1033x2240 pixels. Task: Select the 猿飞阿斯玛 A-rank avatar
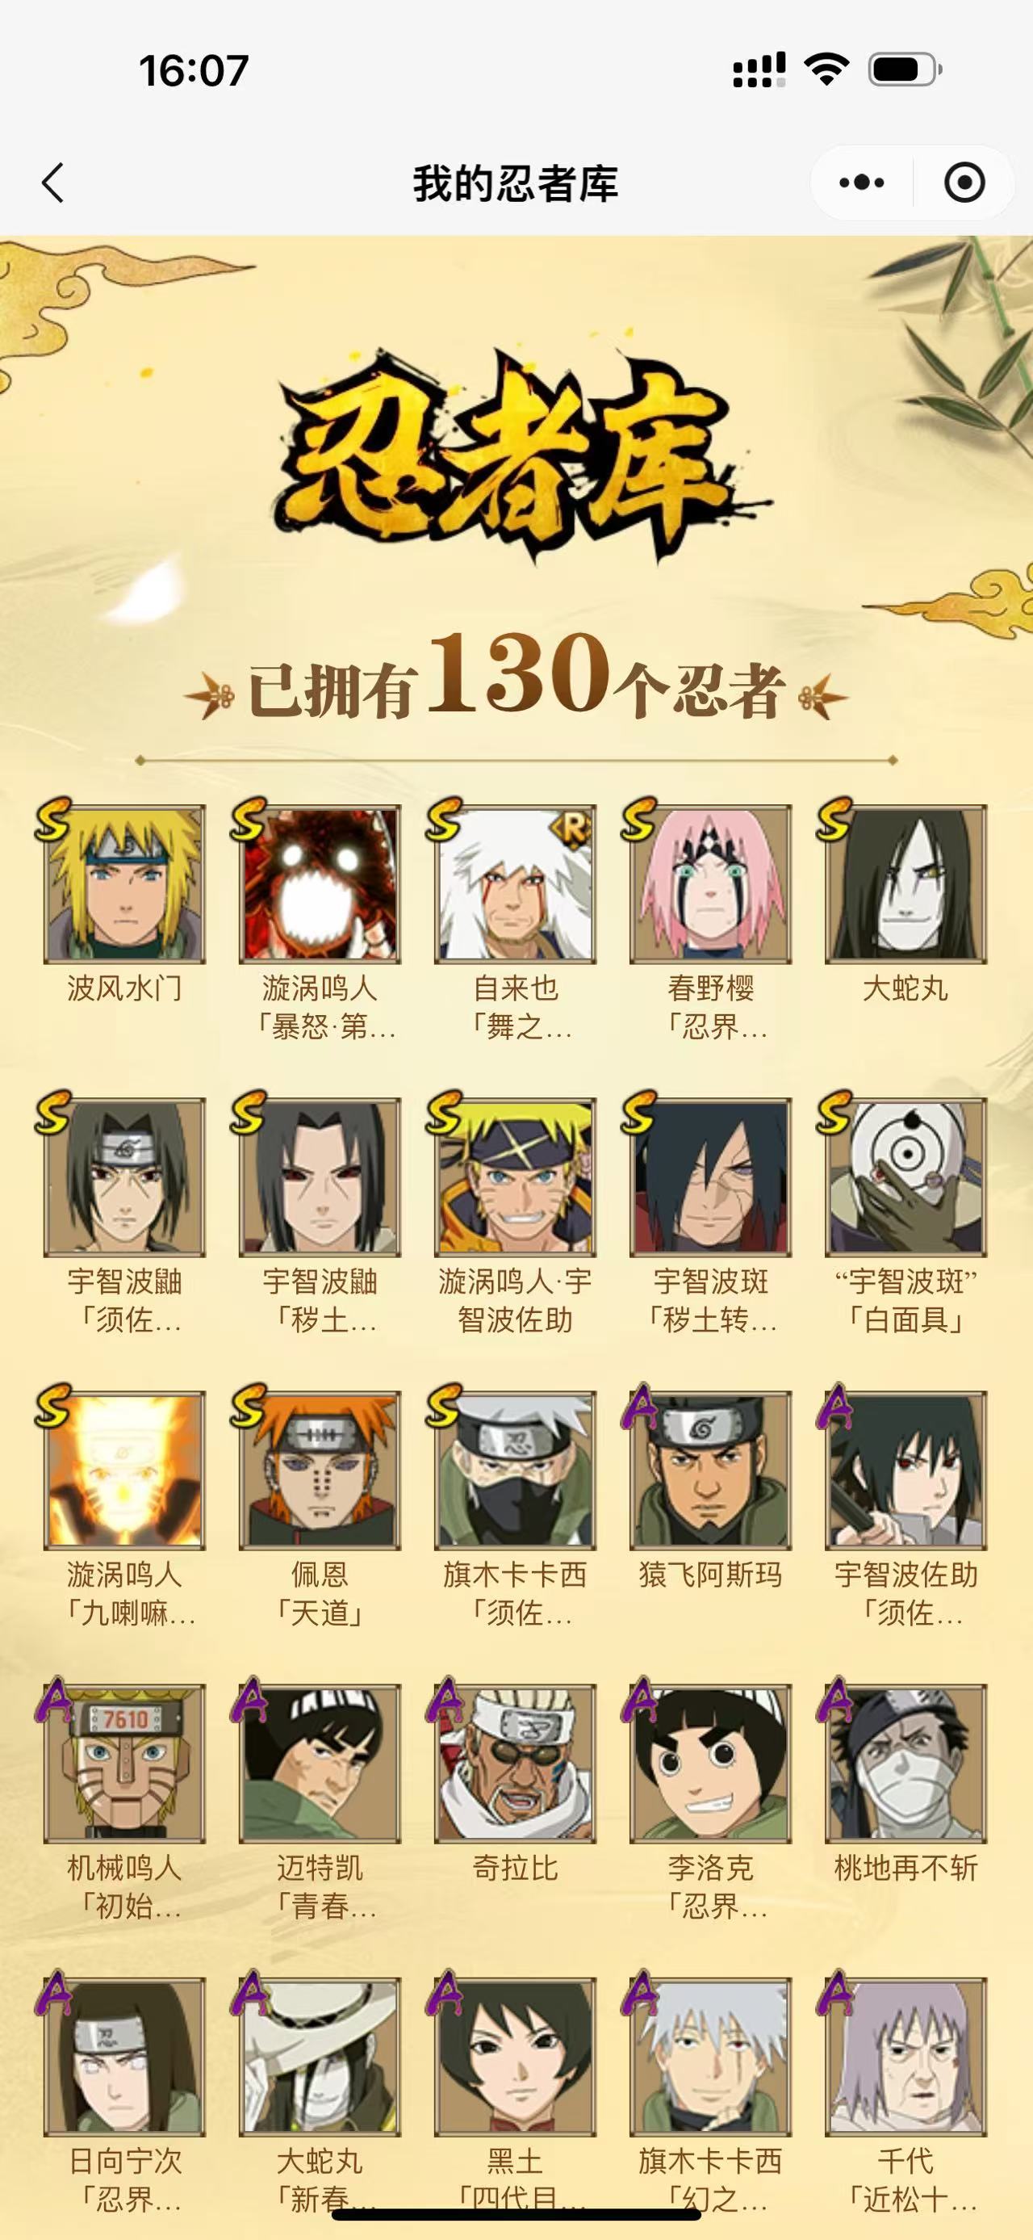point(711,1470)
